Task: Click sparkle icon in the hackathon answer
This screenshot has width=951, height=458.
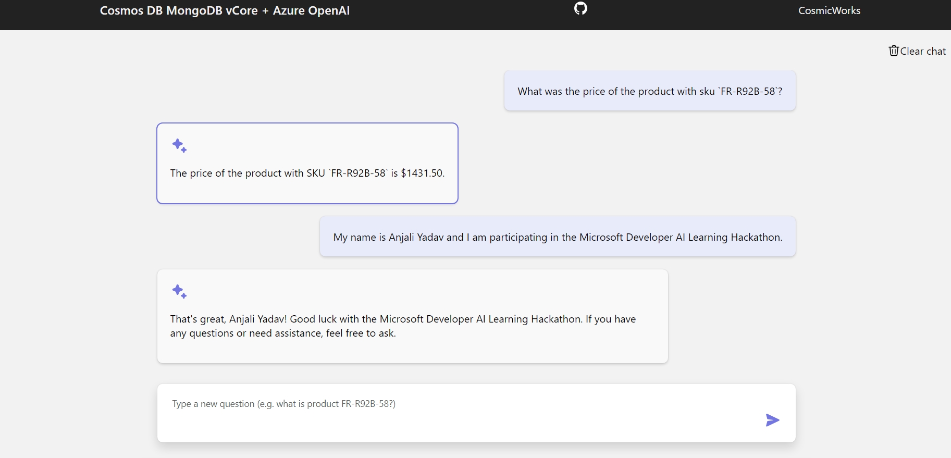Action: click(179, 291)
